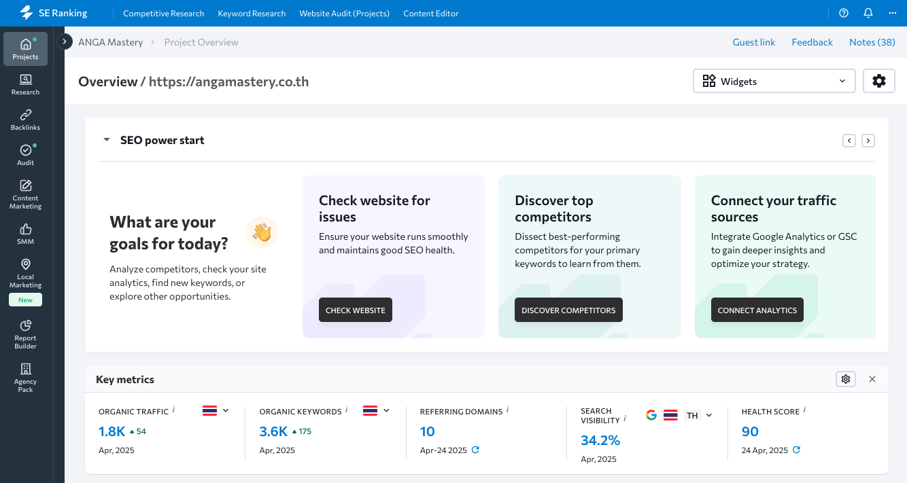
Task: Click the 1.8K organic traffic value
Action: [x=112, y=431]
